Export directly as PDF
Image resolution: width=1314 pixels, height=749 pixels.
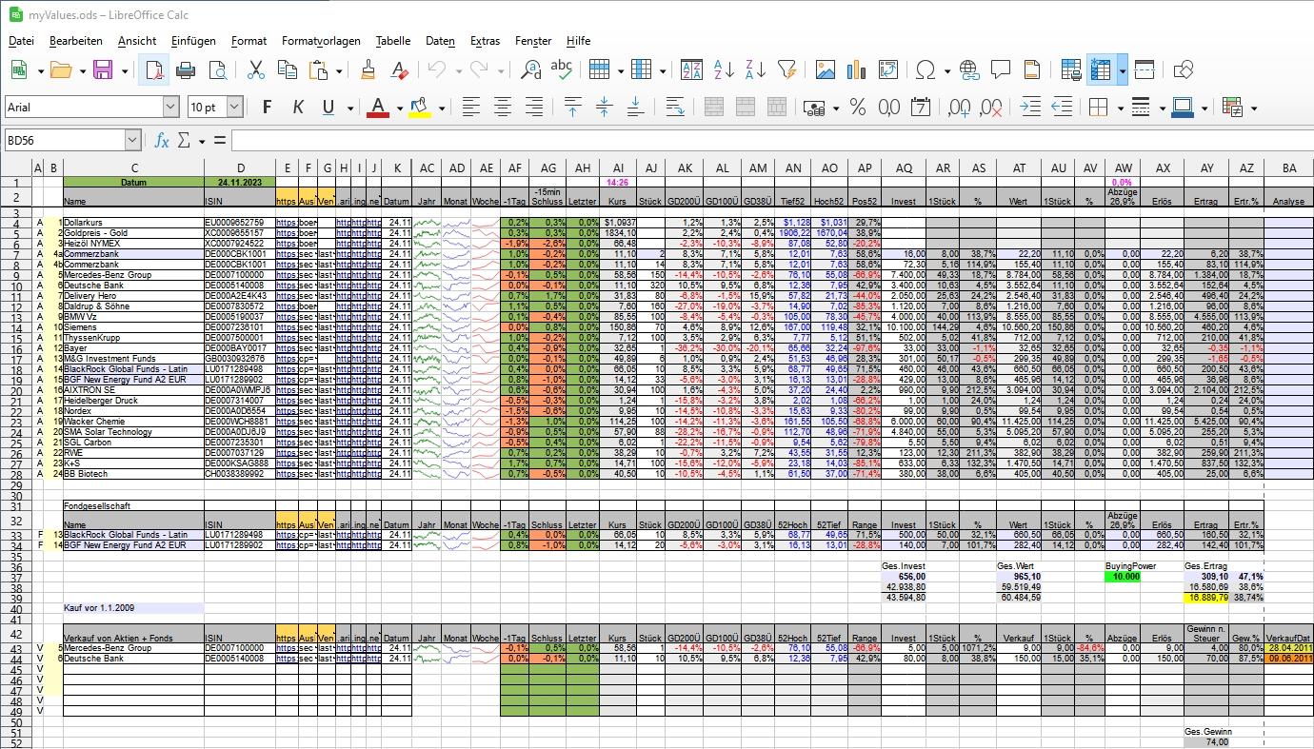pos(154,69)
